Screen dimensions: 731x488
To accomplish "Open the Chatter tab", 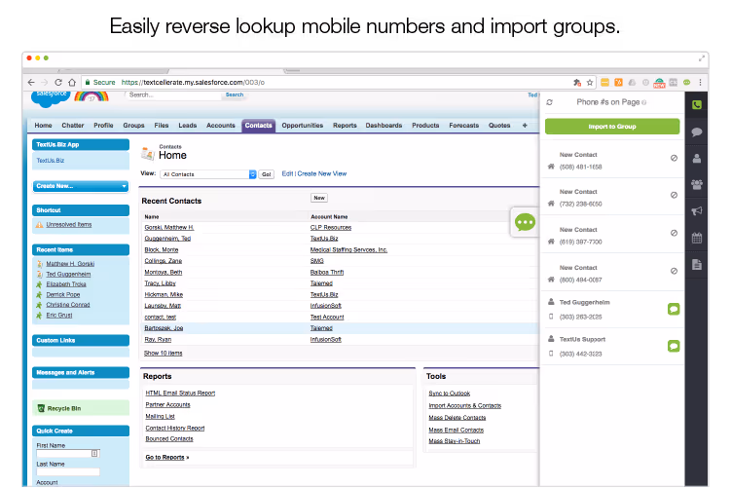I will point(73,126).
